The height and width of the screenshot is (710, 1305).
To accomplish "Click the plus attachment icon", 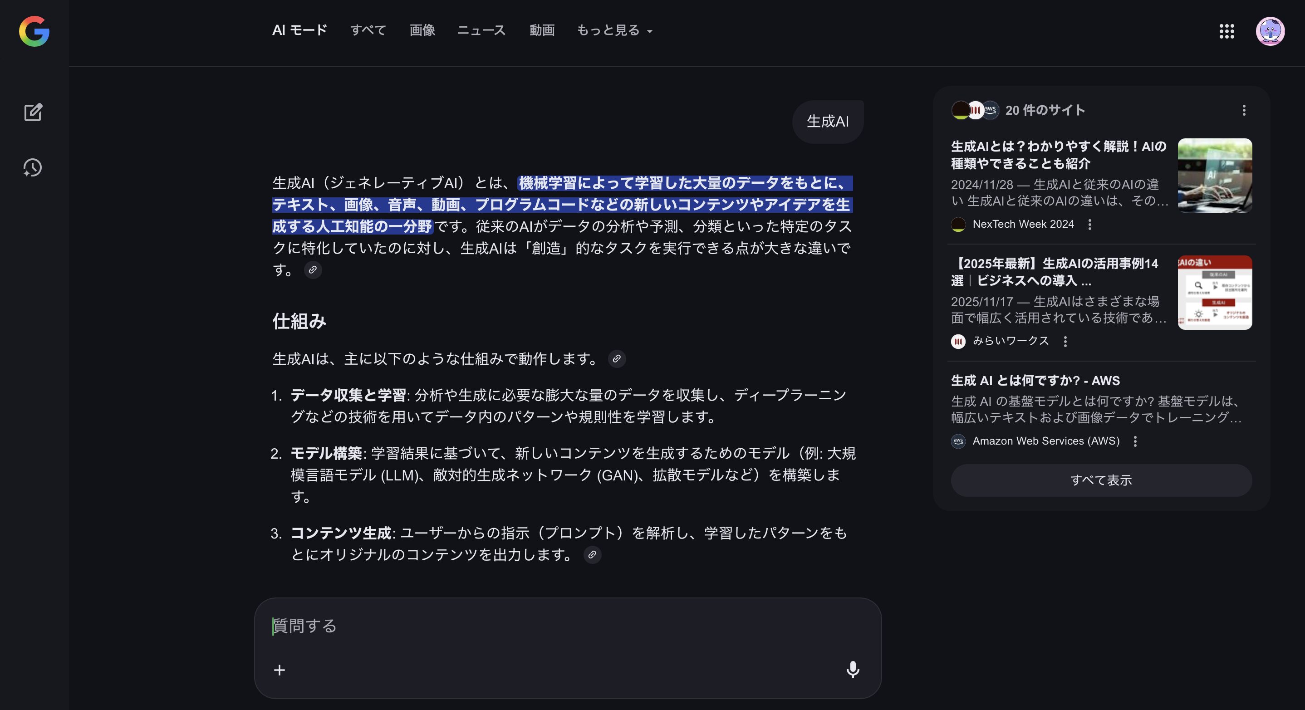I will [x=280, y=670].
